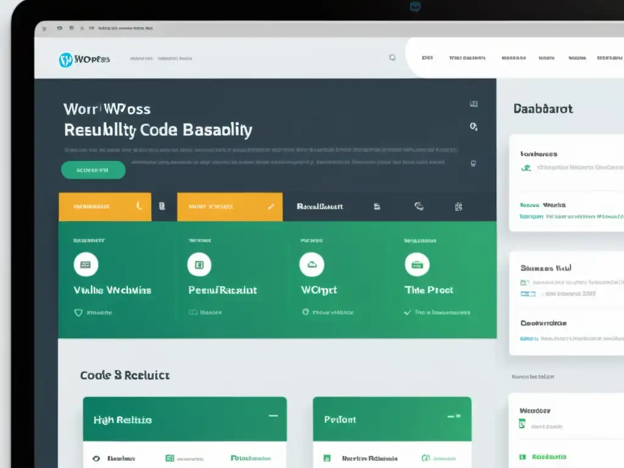Click the green pill button under the hero heading
The height and width of the screenshot is (468, 624).
point(93,170)
